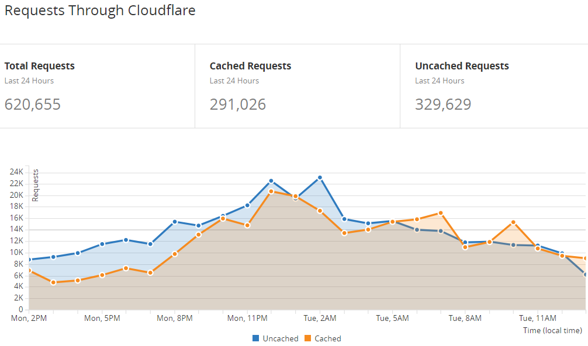The image size is (588, 346).
Task: Toggle the Cached series via legend label
Action: click(328, 338)
